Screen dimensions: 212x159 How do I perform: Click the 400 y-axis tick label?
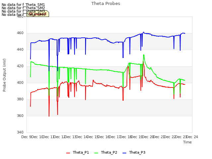[20, 82]
